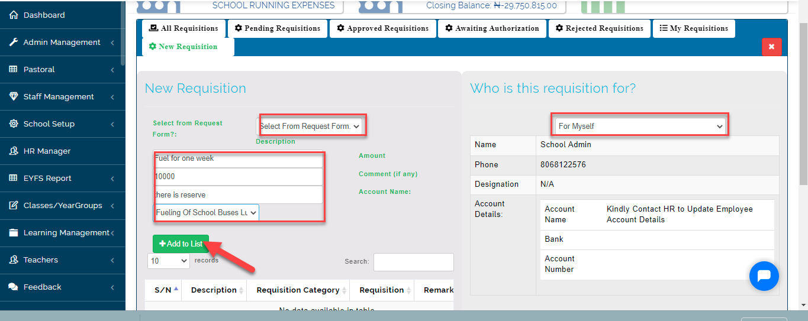
Task: Open Select From Request Form dropdown
Action: pyautogui.click(x=310, y=126)
